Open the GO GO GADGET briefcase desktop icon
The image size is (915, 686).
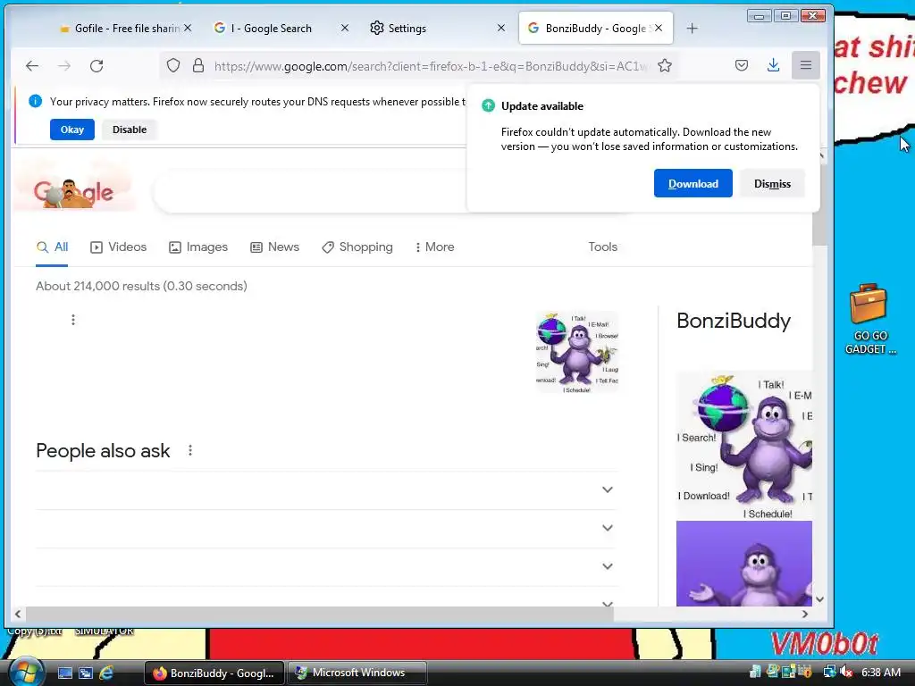coord(869,319)
